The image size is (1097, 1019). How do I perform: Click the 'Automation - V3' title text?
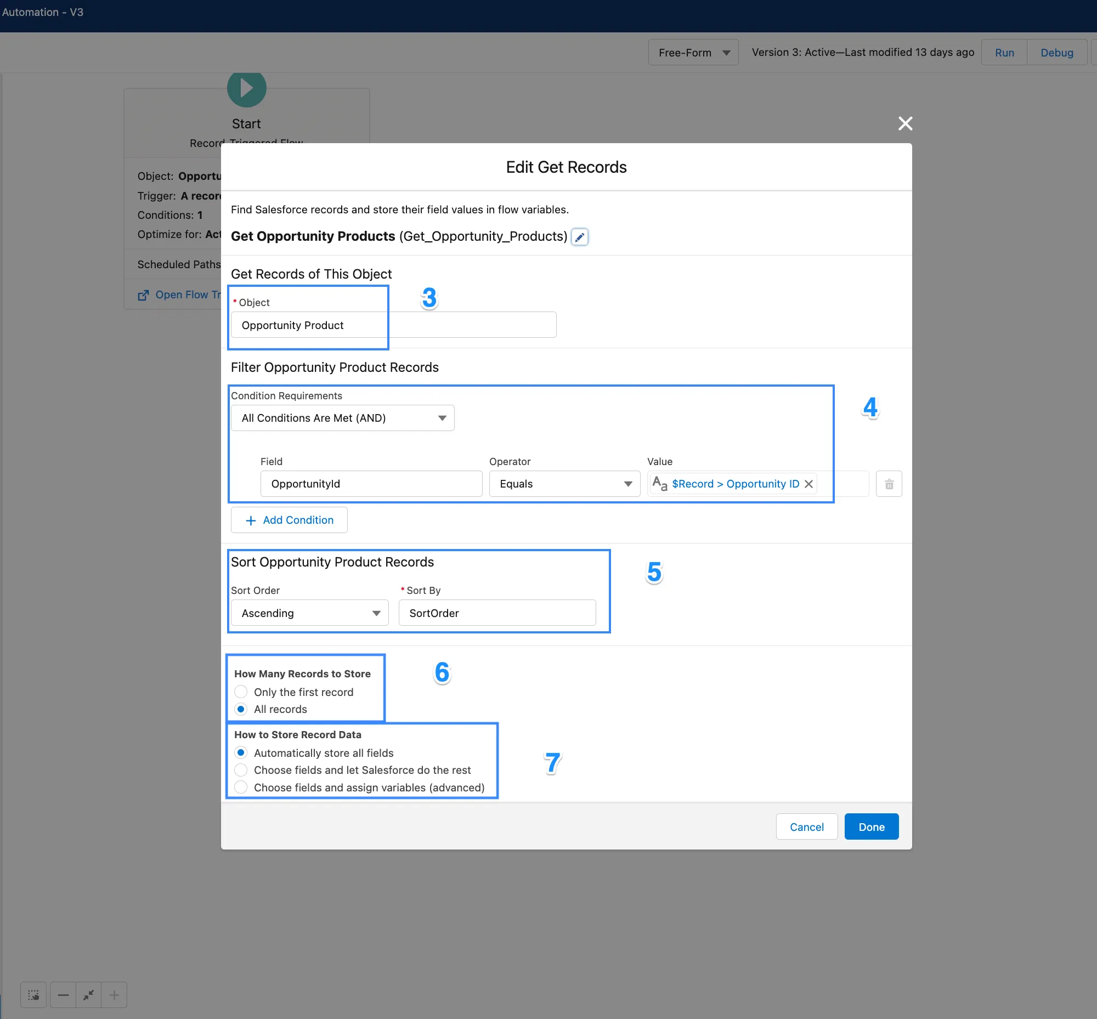tap(42, 12)
